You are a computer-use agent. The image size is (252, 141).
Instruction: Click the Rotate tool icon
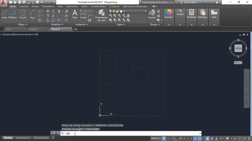(x=53, y=11)
